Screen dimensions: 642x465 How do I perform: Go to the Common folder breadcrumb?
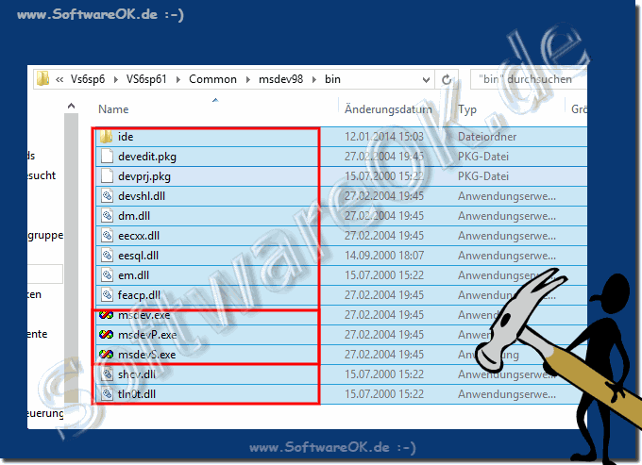(213, 79)
